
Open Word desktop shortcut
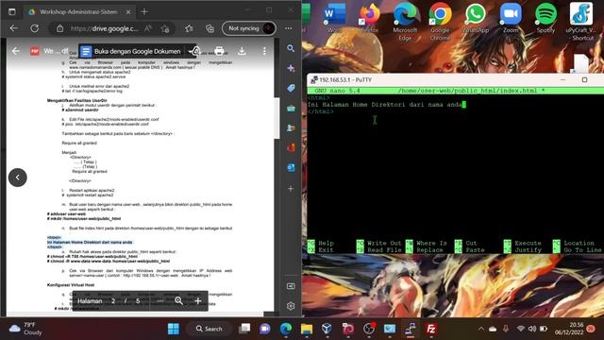(x=333, y=19)
